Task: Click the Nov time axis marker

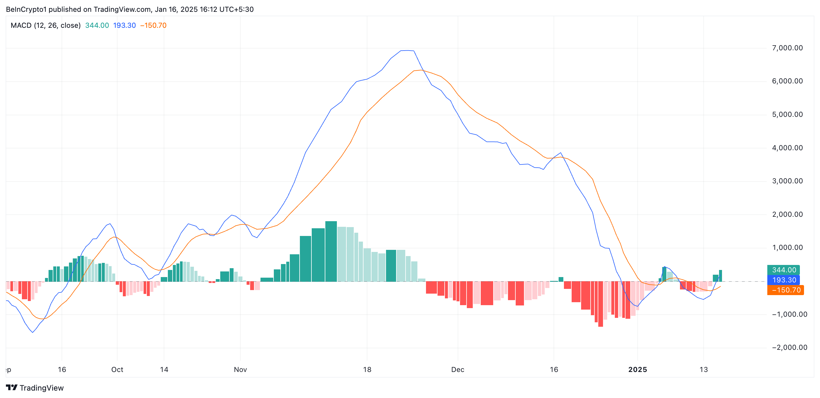Action: [x=240, y=369]
